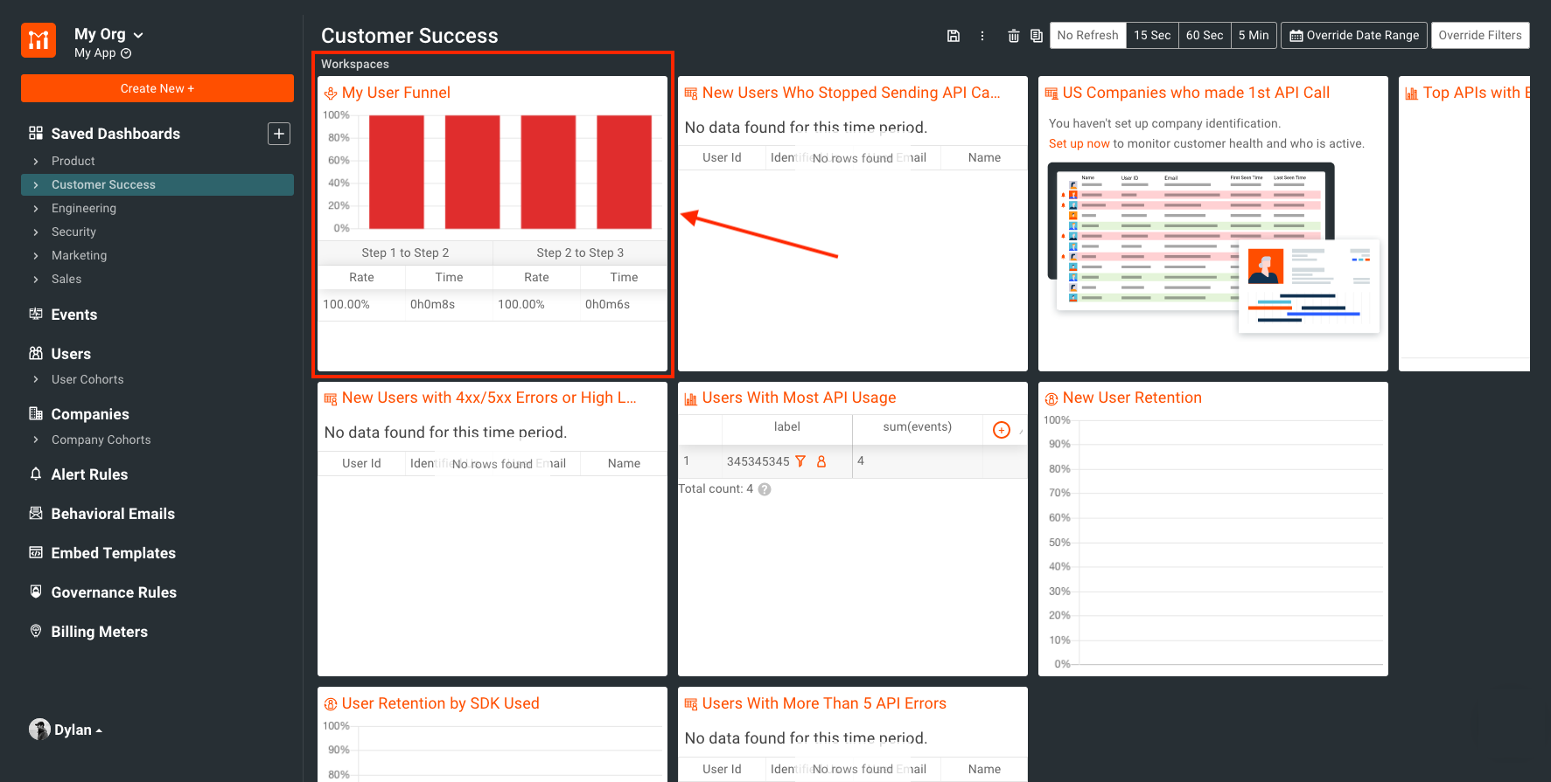This screenshot has width=1551, height=782.
Task: Set refresh to 60 Sec
Action: point(1205,35)
